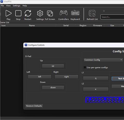Screen dimensions: 124x120
Task: Click the Refresh List icon
Action: pyautogui.click(x=92, y=13)
